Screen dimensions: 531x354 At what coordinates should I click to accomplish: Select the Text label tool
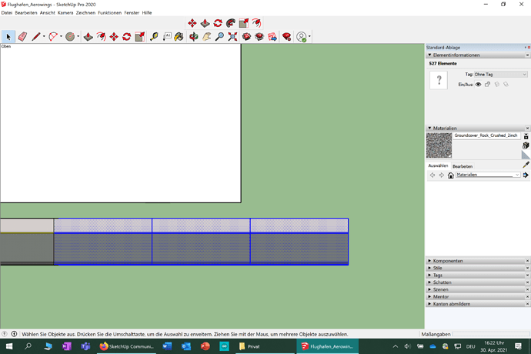(x=167, y=37)
